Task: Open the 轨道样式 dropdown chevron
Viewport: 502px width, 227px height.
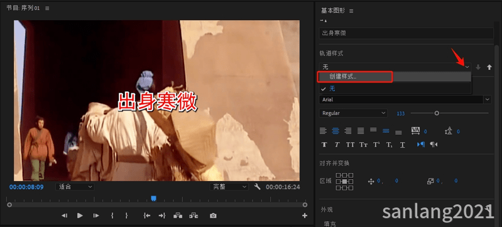Action: (467, 67)
